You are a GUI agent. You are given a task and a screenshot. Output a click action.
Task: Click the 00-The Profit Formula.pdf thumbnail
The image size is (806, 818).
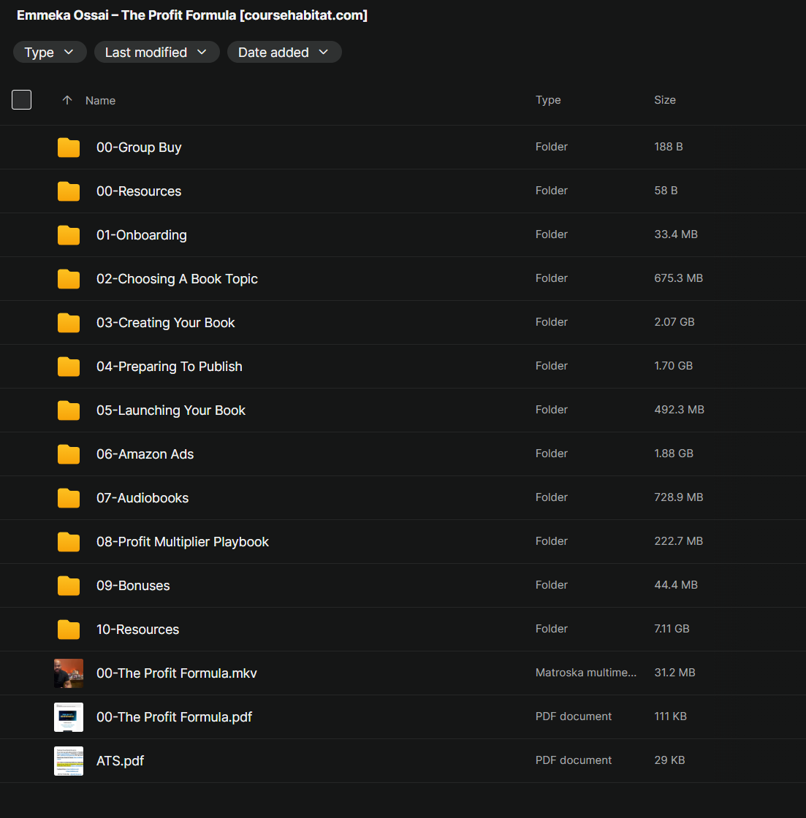[69, 717]
